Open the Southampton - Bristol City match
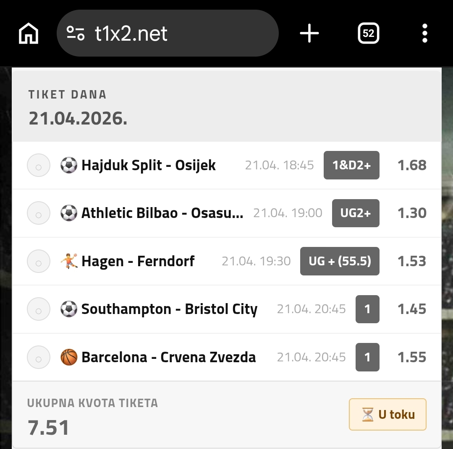The image size is (453, 449). (x=169, y=309)
